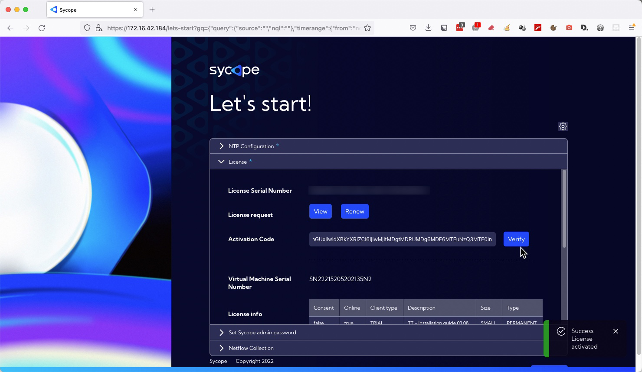
Task: Expand the NTP Configuration section
Action: point(388,146)
